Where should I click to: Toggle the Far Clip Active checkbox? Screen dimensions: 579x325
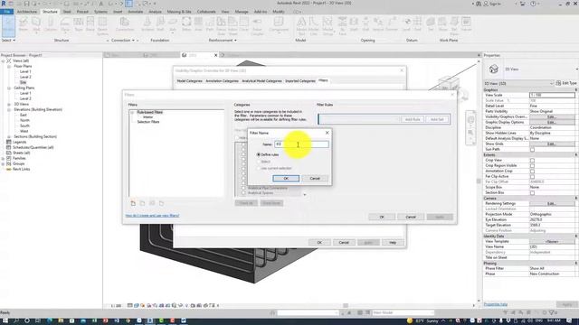pyautogui.click(x=532, y=177)
